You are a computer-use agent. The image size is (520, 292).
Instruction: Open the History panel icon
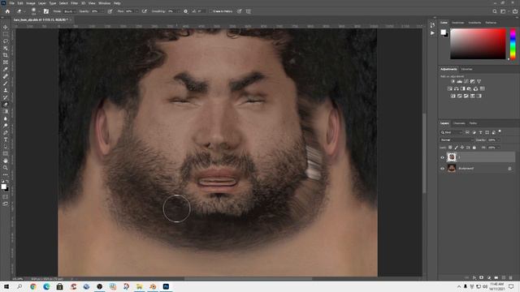(x=432, y=25)
